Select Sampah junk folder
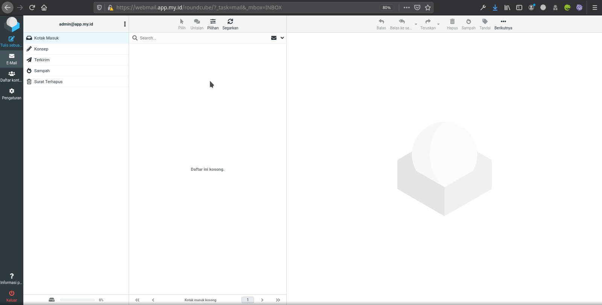602x305 pixels. [76, 71]
